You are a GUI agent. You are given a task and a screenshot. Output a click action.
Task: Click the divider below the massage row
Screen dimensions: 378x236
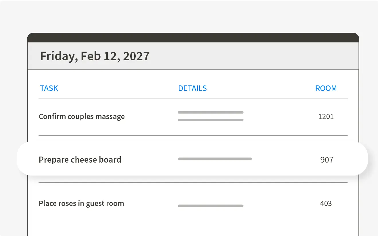point(193,136)
